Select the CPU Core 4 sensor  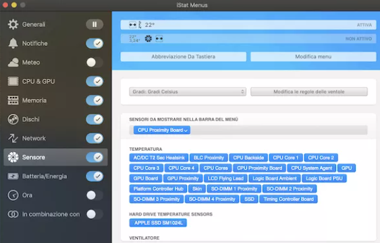[x=182, y=168]
